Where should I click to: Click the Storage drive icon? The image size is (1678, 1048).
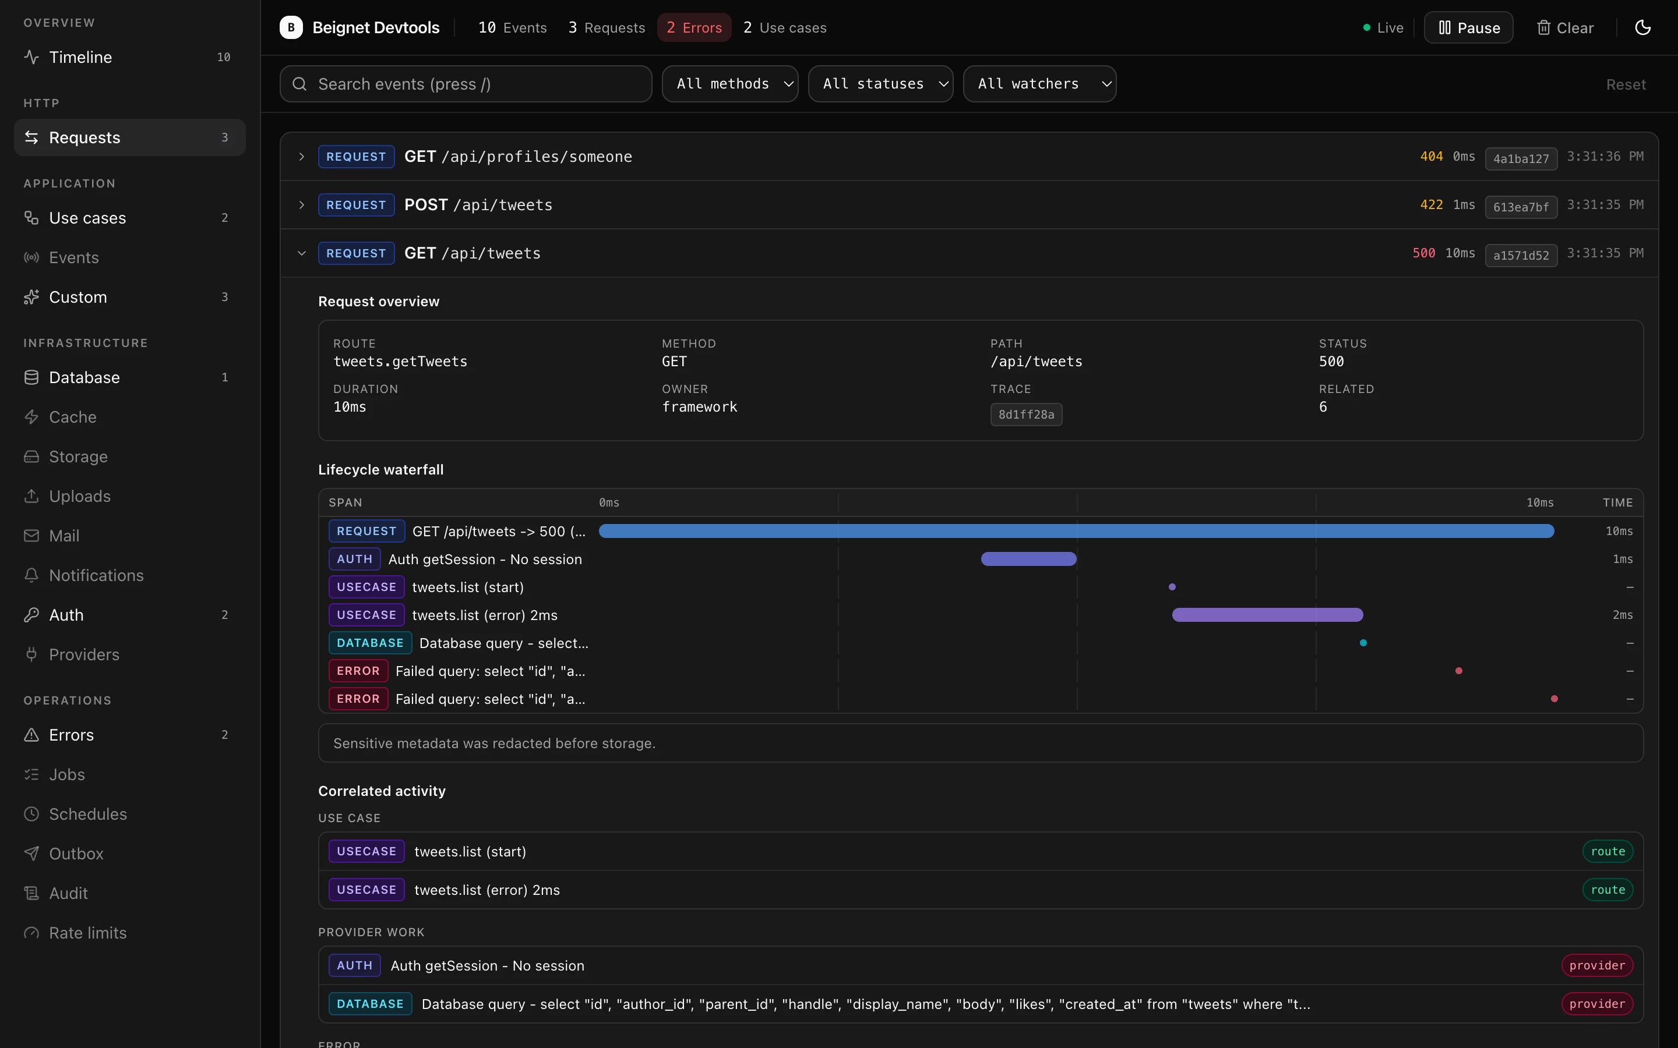pos(31,456)
